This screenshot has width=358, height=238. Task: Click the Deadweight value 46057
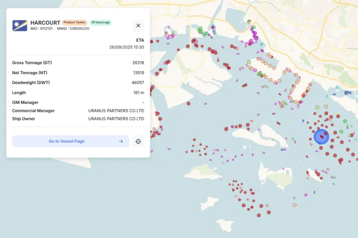point(138,83)
